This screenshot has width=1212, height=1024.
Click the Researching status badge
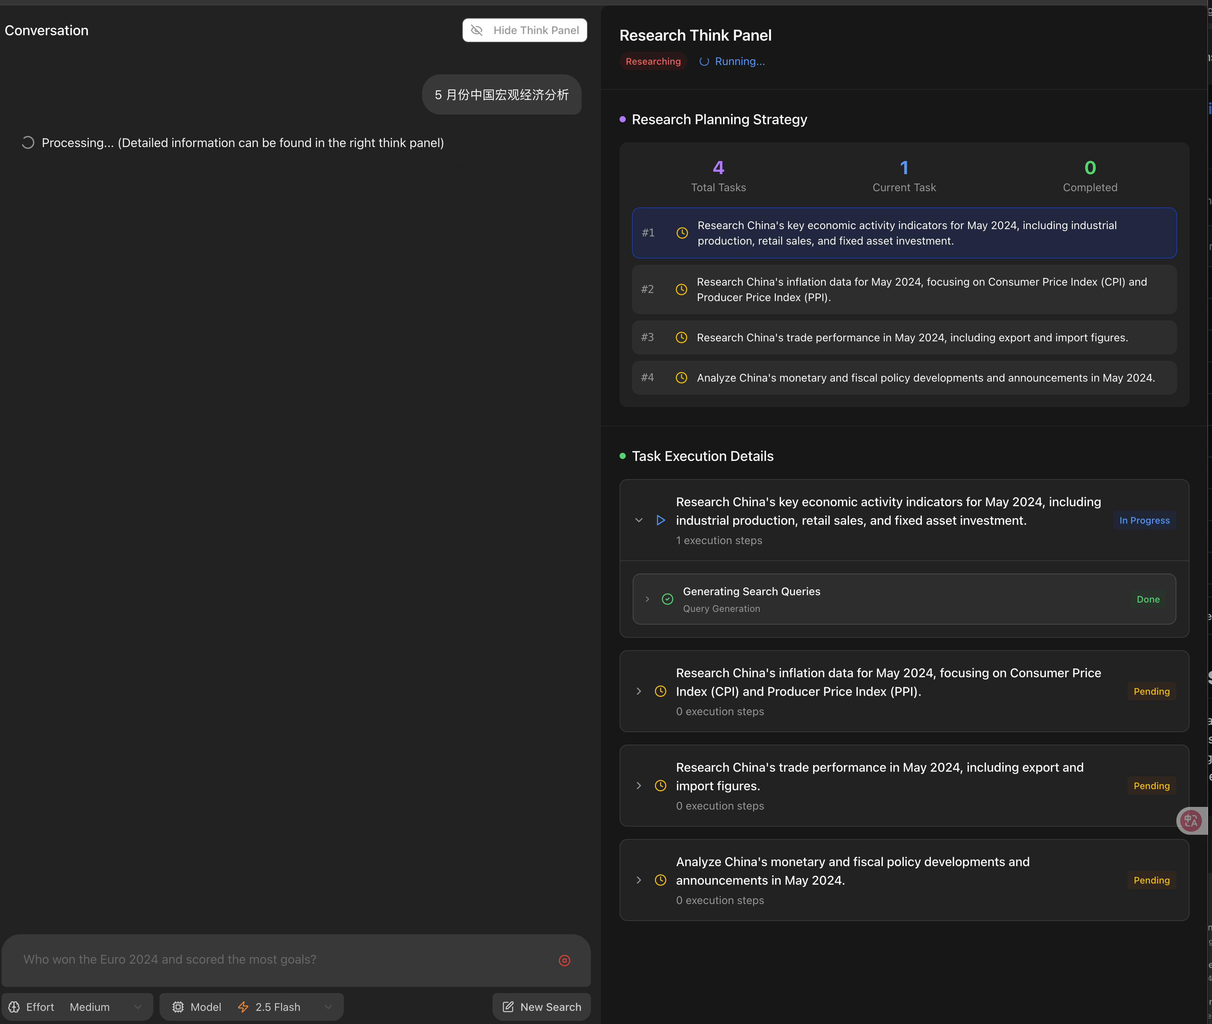tap(653, 62)
